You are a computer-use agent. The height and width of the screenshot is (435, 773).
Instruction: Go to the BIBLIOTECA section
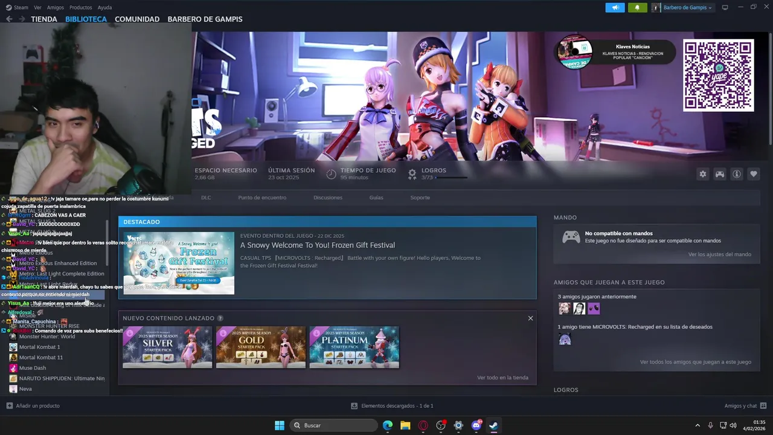[86, 19]
